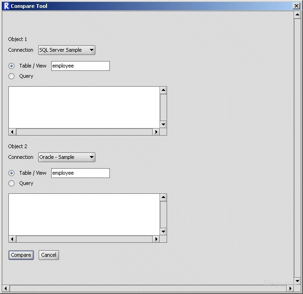
Task: Open Object 2 connection dropdown Oracle - Sample
Action: click(x=67, y=157)
